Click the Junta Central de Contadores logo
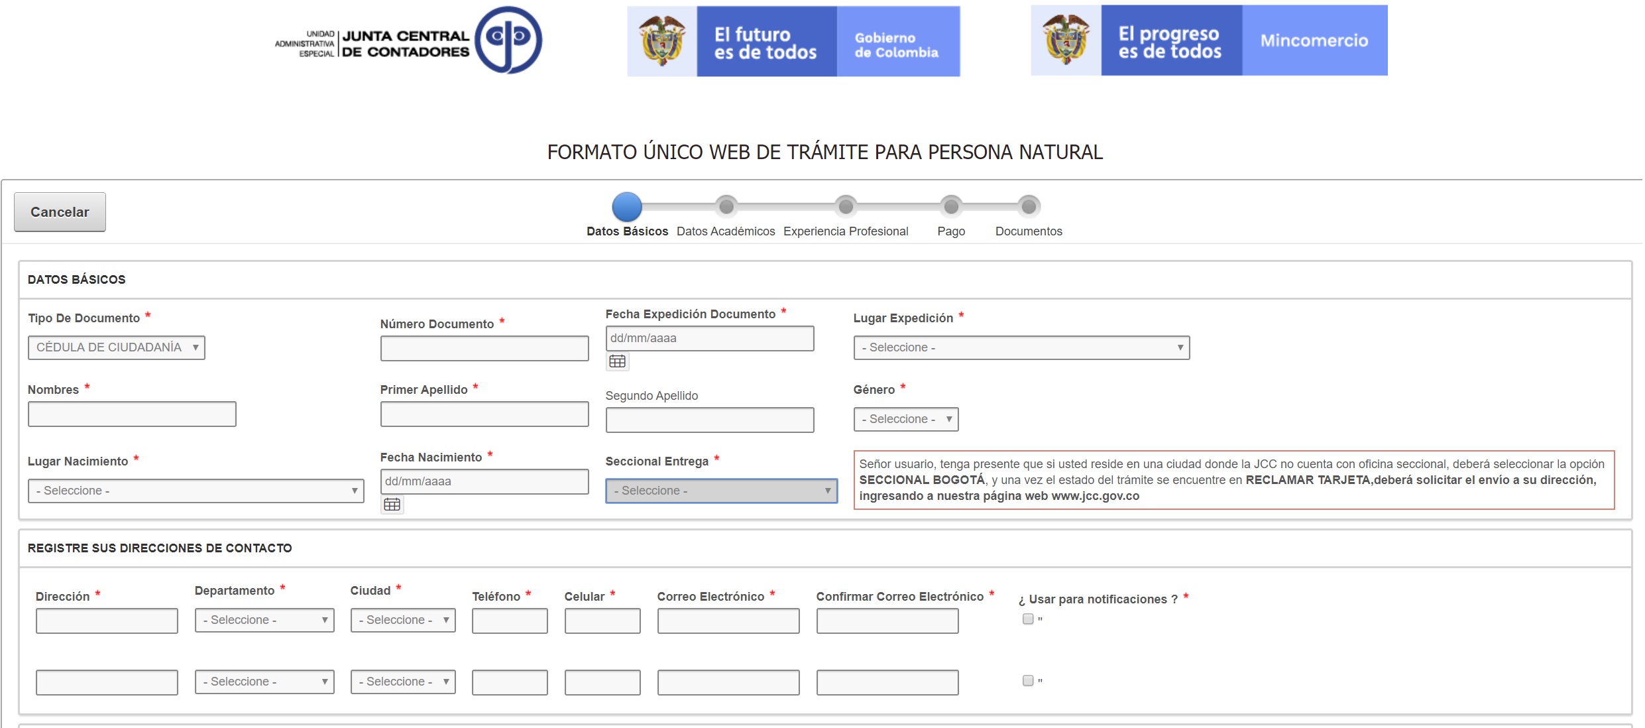 pyautogui.click(x=409, y=40)
